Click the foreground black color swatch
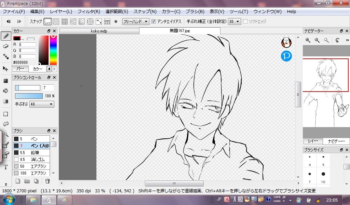 [17, 39]
